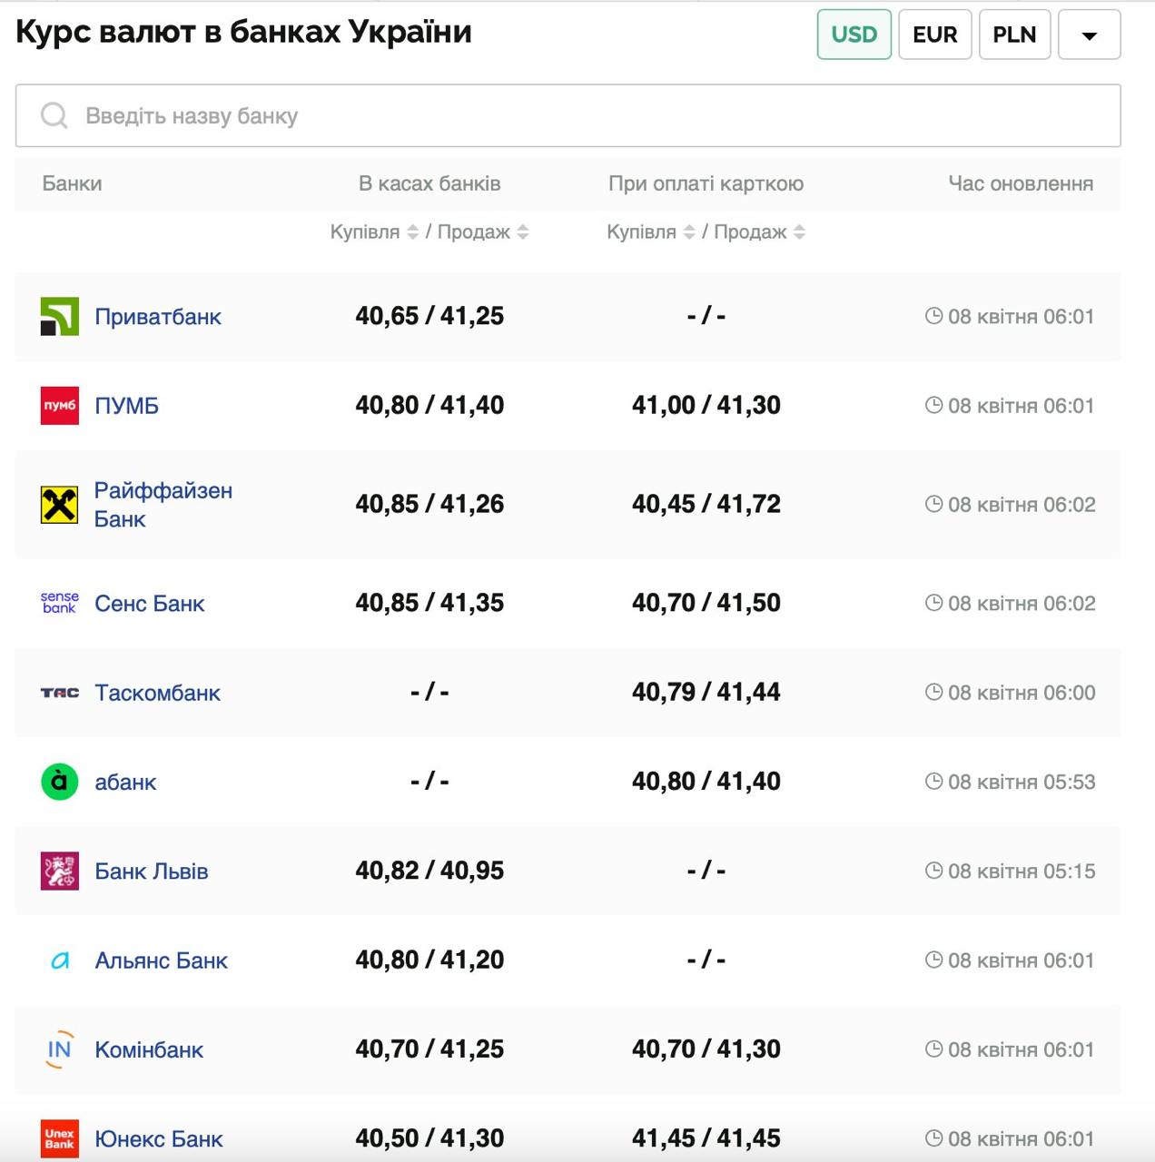Switch to the PLN currency tab

(x=1014, y=34)
